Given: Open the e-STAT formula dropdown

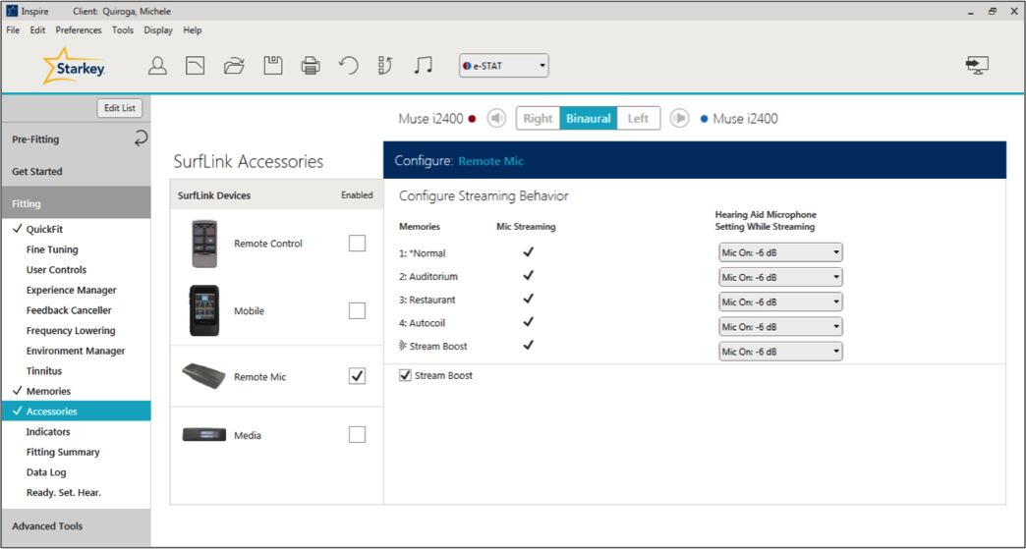Looking at the screenshot, I should click(x=504, y=66).
